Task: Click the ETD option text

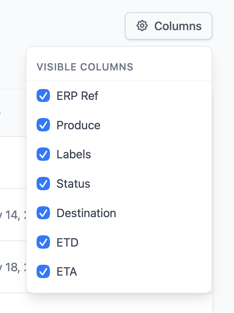Action: pos(67,242)
